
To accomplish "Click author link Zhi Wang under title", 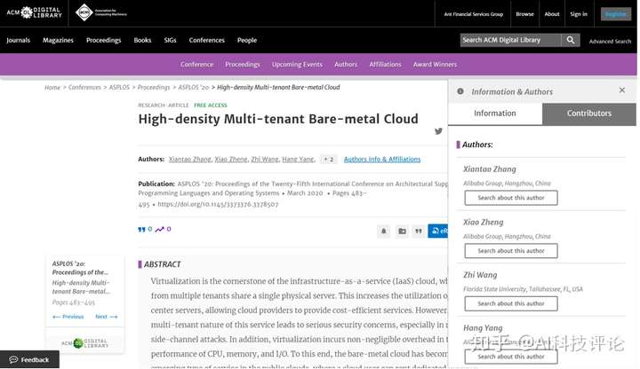I will [265, 160].
